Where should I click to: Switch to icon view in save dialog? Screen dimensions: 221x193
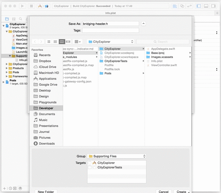[x=49, y=42]
